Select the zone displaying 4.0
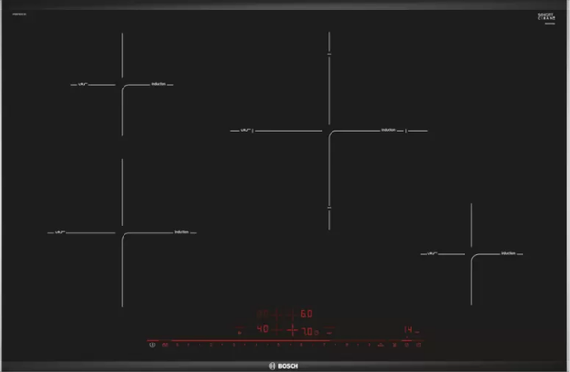 point(263,329)
